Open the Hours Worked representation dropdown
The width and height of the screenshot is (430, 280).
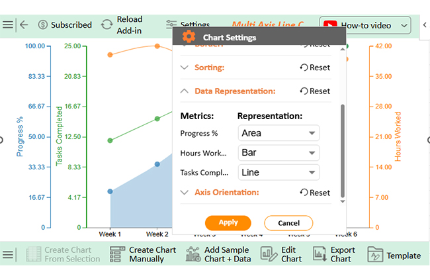click(x=279, y=153)
